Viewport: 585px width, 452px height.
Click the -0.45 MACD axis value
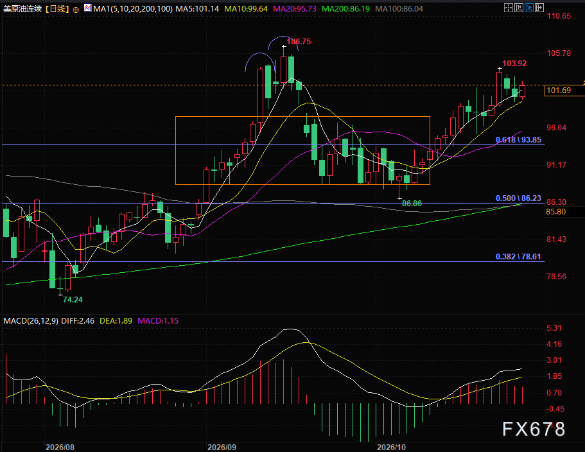coord(555,409)
